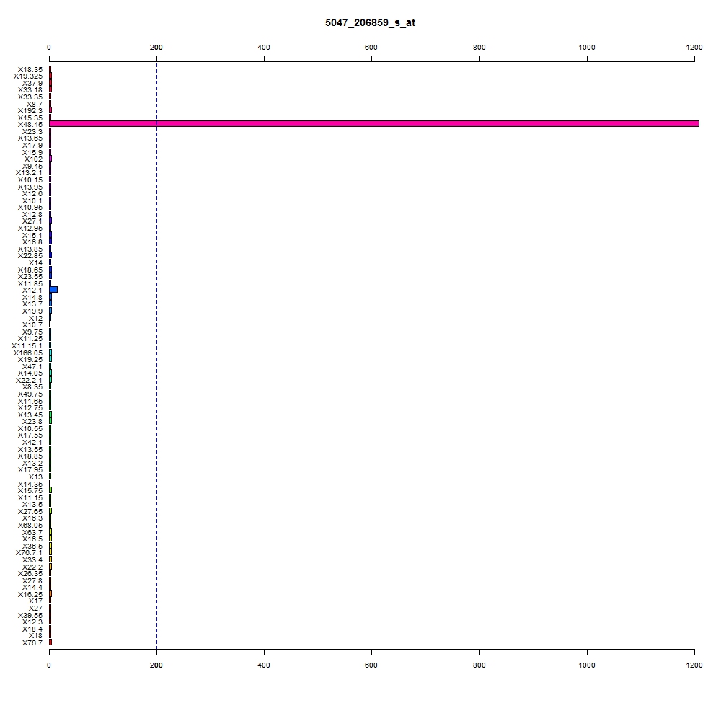The width and height of the screenshot is (721, 721).
Task: Click the 1000 tick on bottom axis
Action: [x=587, y=665]
